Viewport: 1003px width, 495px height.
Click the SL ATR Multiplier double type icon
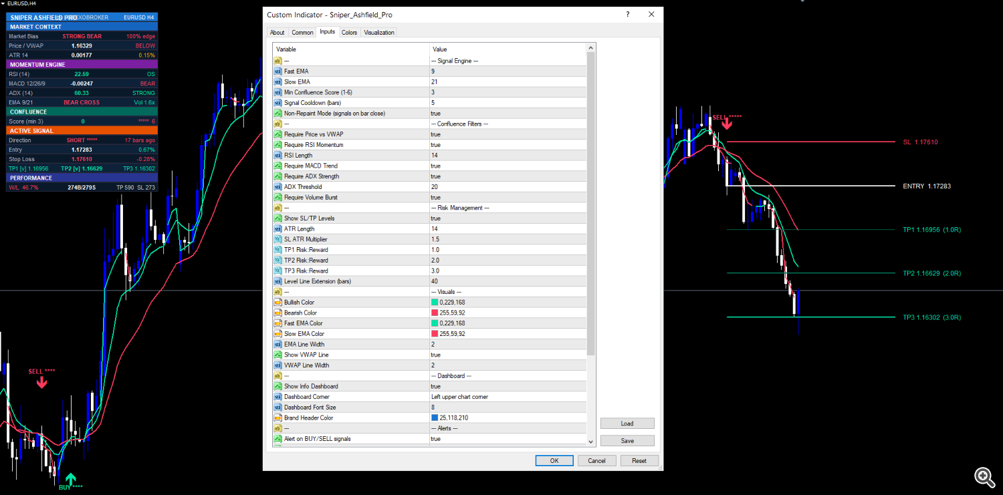coord(278,239)
